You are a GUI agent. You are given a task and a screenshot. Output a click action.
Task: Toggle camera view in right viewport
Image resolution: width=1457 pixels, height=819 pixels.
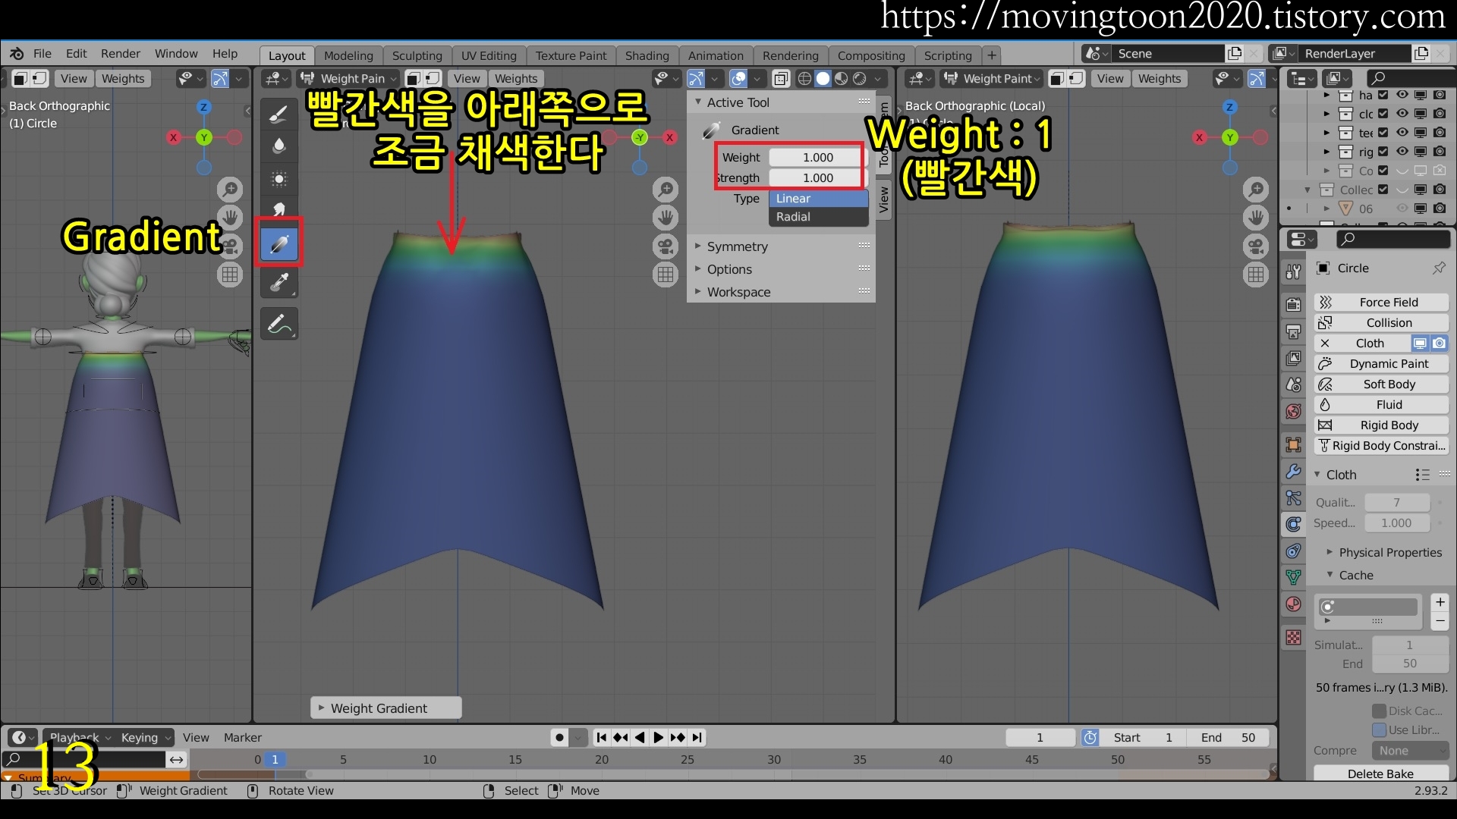pyautogui.click(x=1256, y=246)
